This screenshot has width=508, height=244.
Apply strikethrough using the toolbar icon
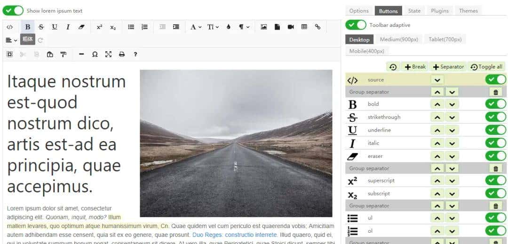pos(41,27)
